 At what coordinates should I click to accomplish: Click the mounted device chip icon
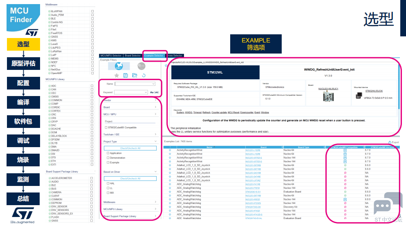tap(359, 96)
